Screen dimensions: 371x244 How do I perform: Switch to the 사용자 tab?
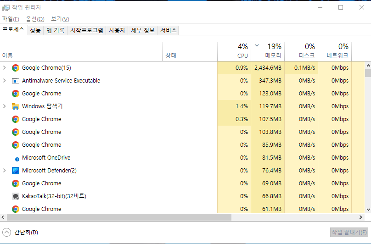[x=117, y=30]
